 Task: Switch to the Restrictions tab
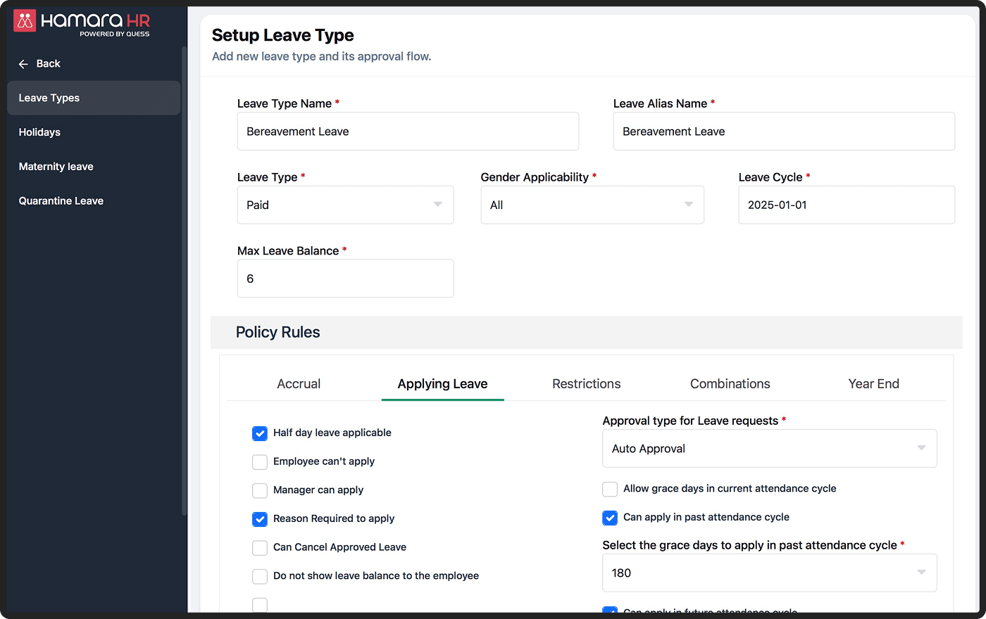pos(587,384)
